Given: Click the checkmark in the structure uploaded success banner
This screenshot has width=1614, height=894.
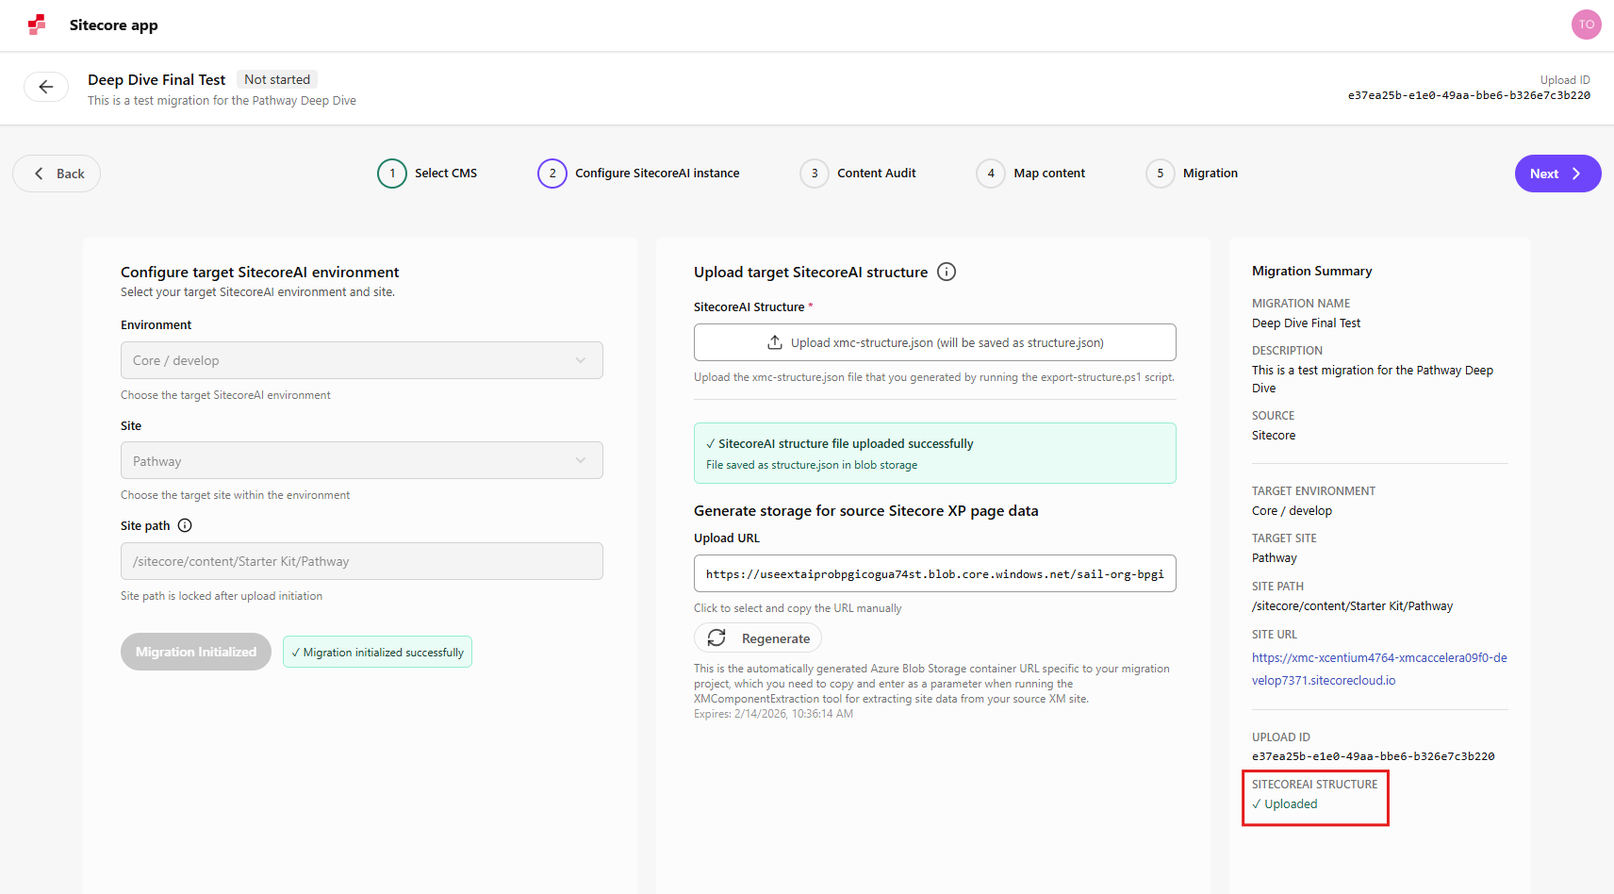Looking at the screenshot, I should pos(710,442).
